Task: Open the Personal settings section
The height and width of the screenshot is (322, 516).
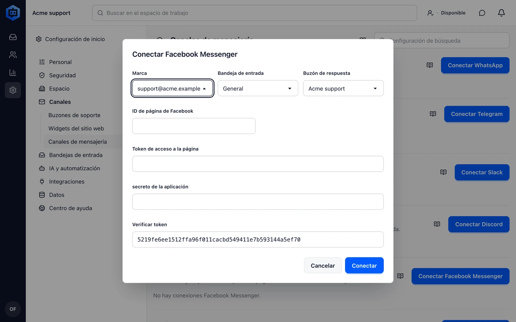Action: pos(60,62)
